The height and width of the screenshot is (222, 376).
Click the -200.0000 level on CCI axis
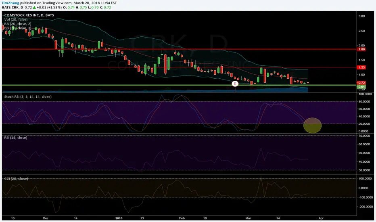(365, 207)
